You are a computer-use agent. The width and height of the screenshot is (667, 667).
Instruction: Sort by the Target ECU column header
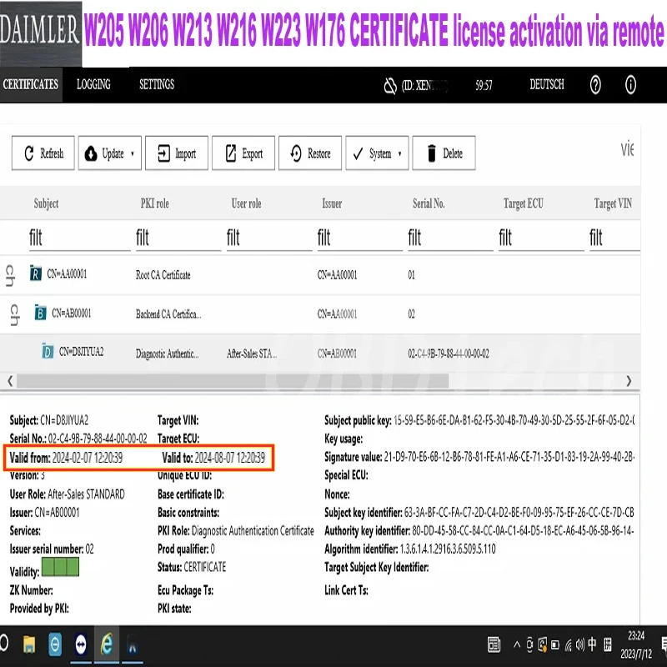click(524, 203)
